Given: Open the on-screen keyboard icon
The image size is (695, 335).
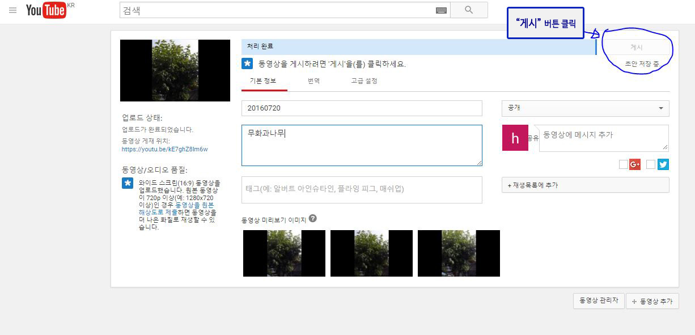Looking at the screenshot, I should pyautogui.click(x=441, y=10).
